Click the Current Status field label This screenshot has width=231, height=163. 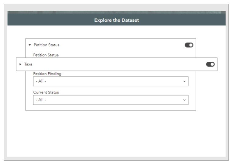(x=46, y=92)
